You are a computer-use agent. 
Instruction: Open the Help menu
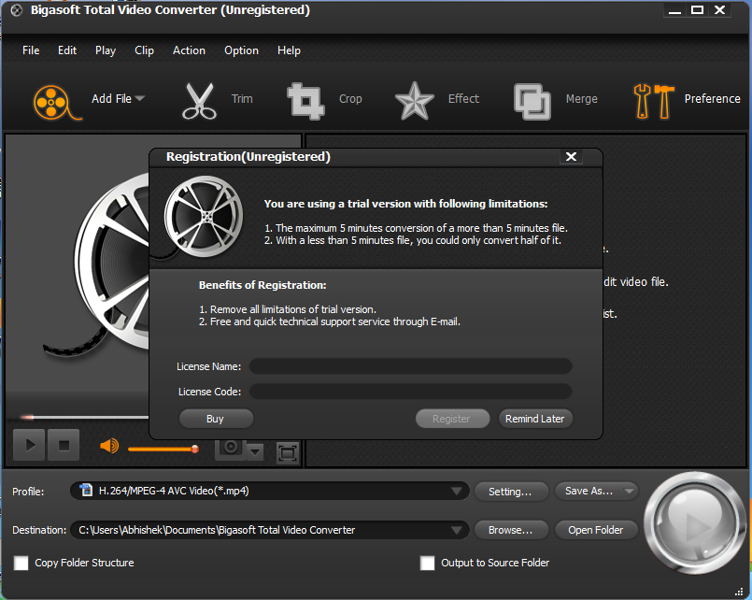click(x=289, y=50)
